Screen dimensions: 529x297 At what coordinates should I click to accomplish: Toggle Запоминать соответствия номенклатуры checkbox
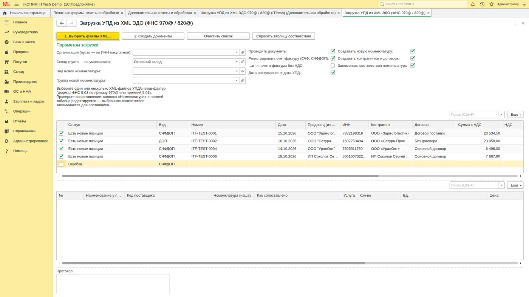click(x=413, y=66)
